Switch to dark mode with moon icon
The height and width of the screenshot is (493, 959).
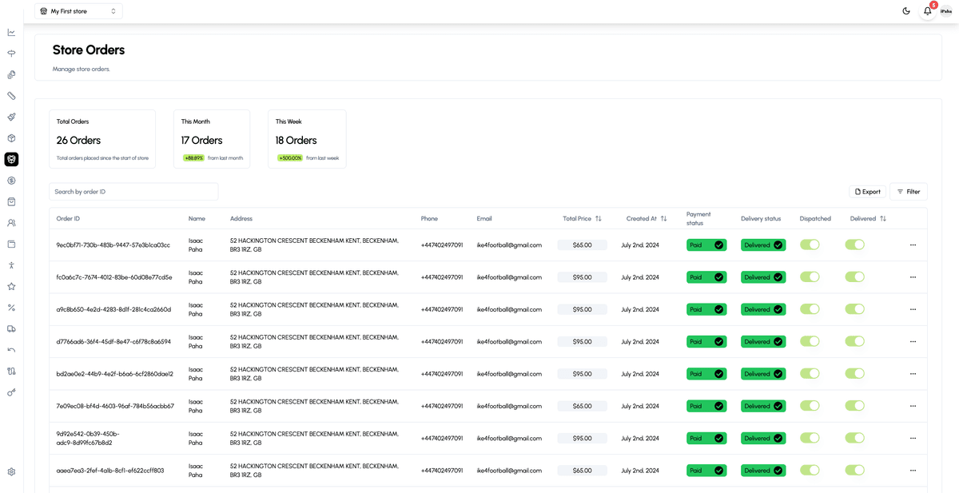pos(905,11)
